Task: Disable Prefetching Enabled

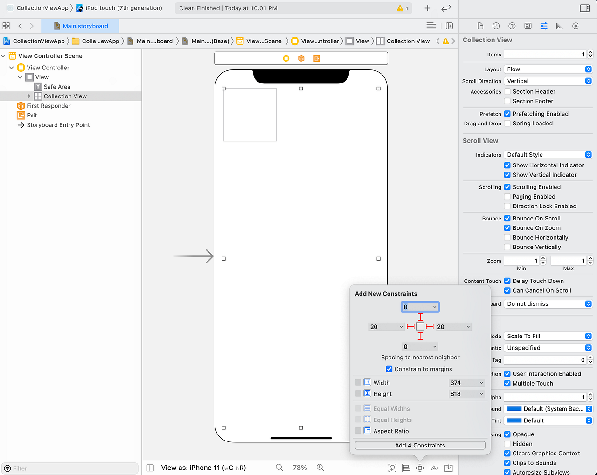Action: click(x=507, y=113)
